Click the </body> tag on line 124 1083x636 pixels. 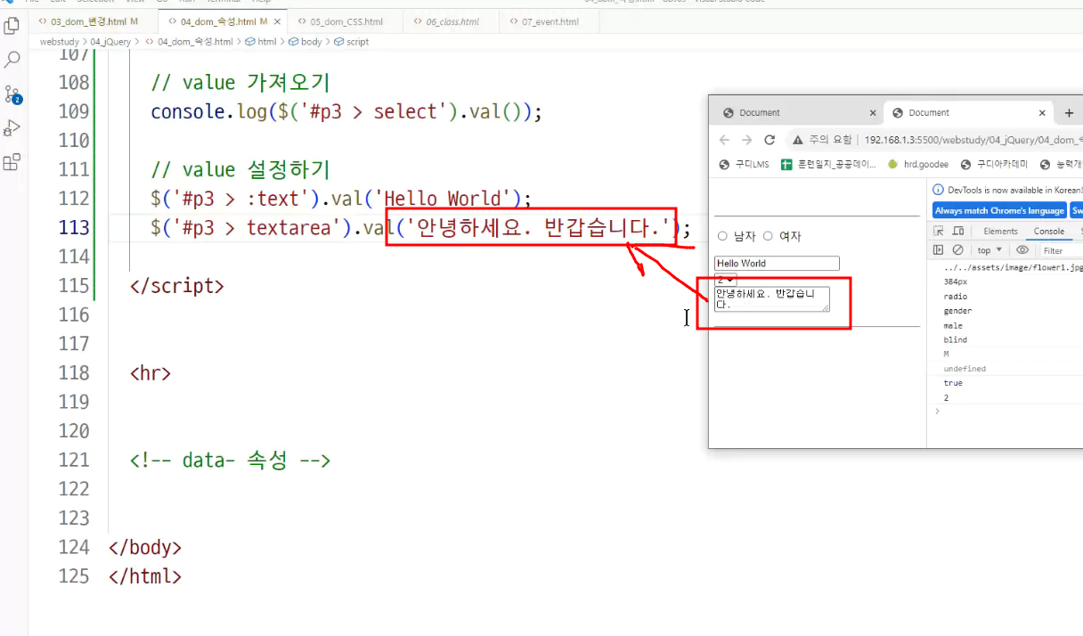pos(144,547)
